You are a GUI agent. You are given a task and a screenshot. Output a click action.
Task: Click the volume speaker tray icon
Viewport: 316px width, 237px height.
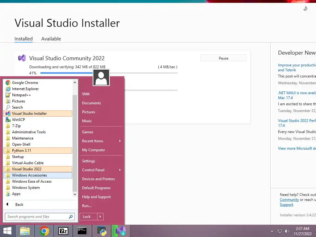[x=287, y=231]
